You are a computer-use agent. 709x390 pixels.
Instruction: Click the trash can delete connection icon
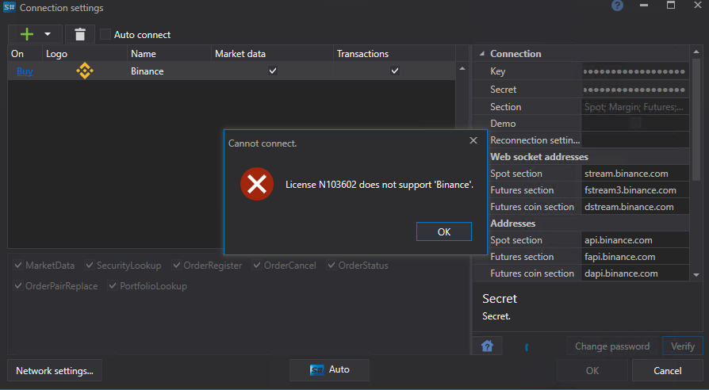click(x=80, y=34)
